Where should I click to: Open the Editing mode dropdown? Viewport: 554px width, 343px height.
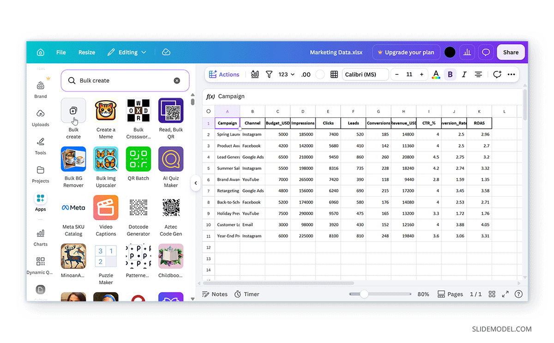[127, 52]
